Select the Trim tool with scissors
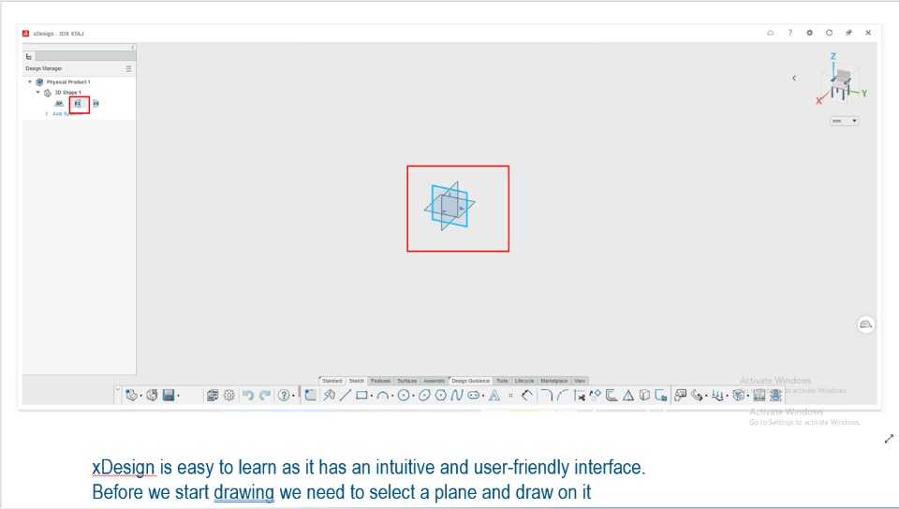899x509 pixels. 579,395
